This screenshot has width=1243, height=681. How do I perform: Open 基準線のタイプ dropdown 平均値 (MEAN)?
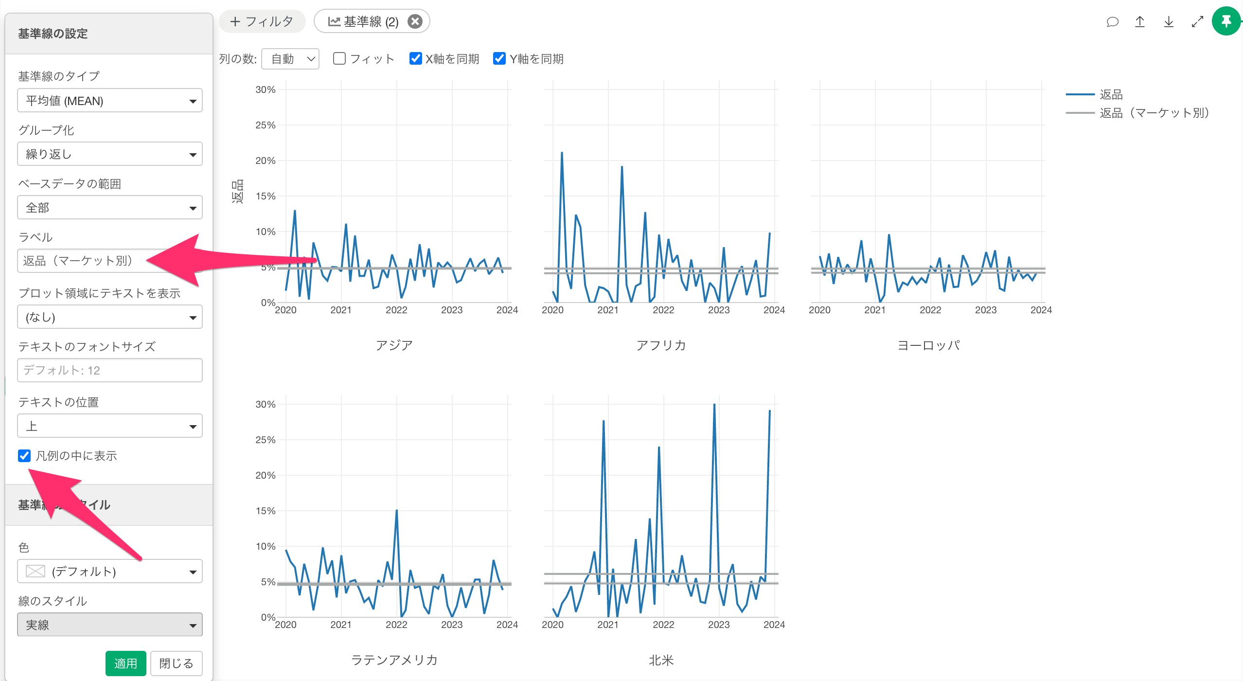coord(110,101)
